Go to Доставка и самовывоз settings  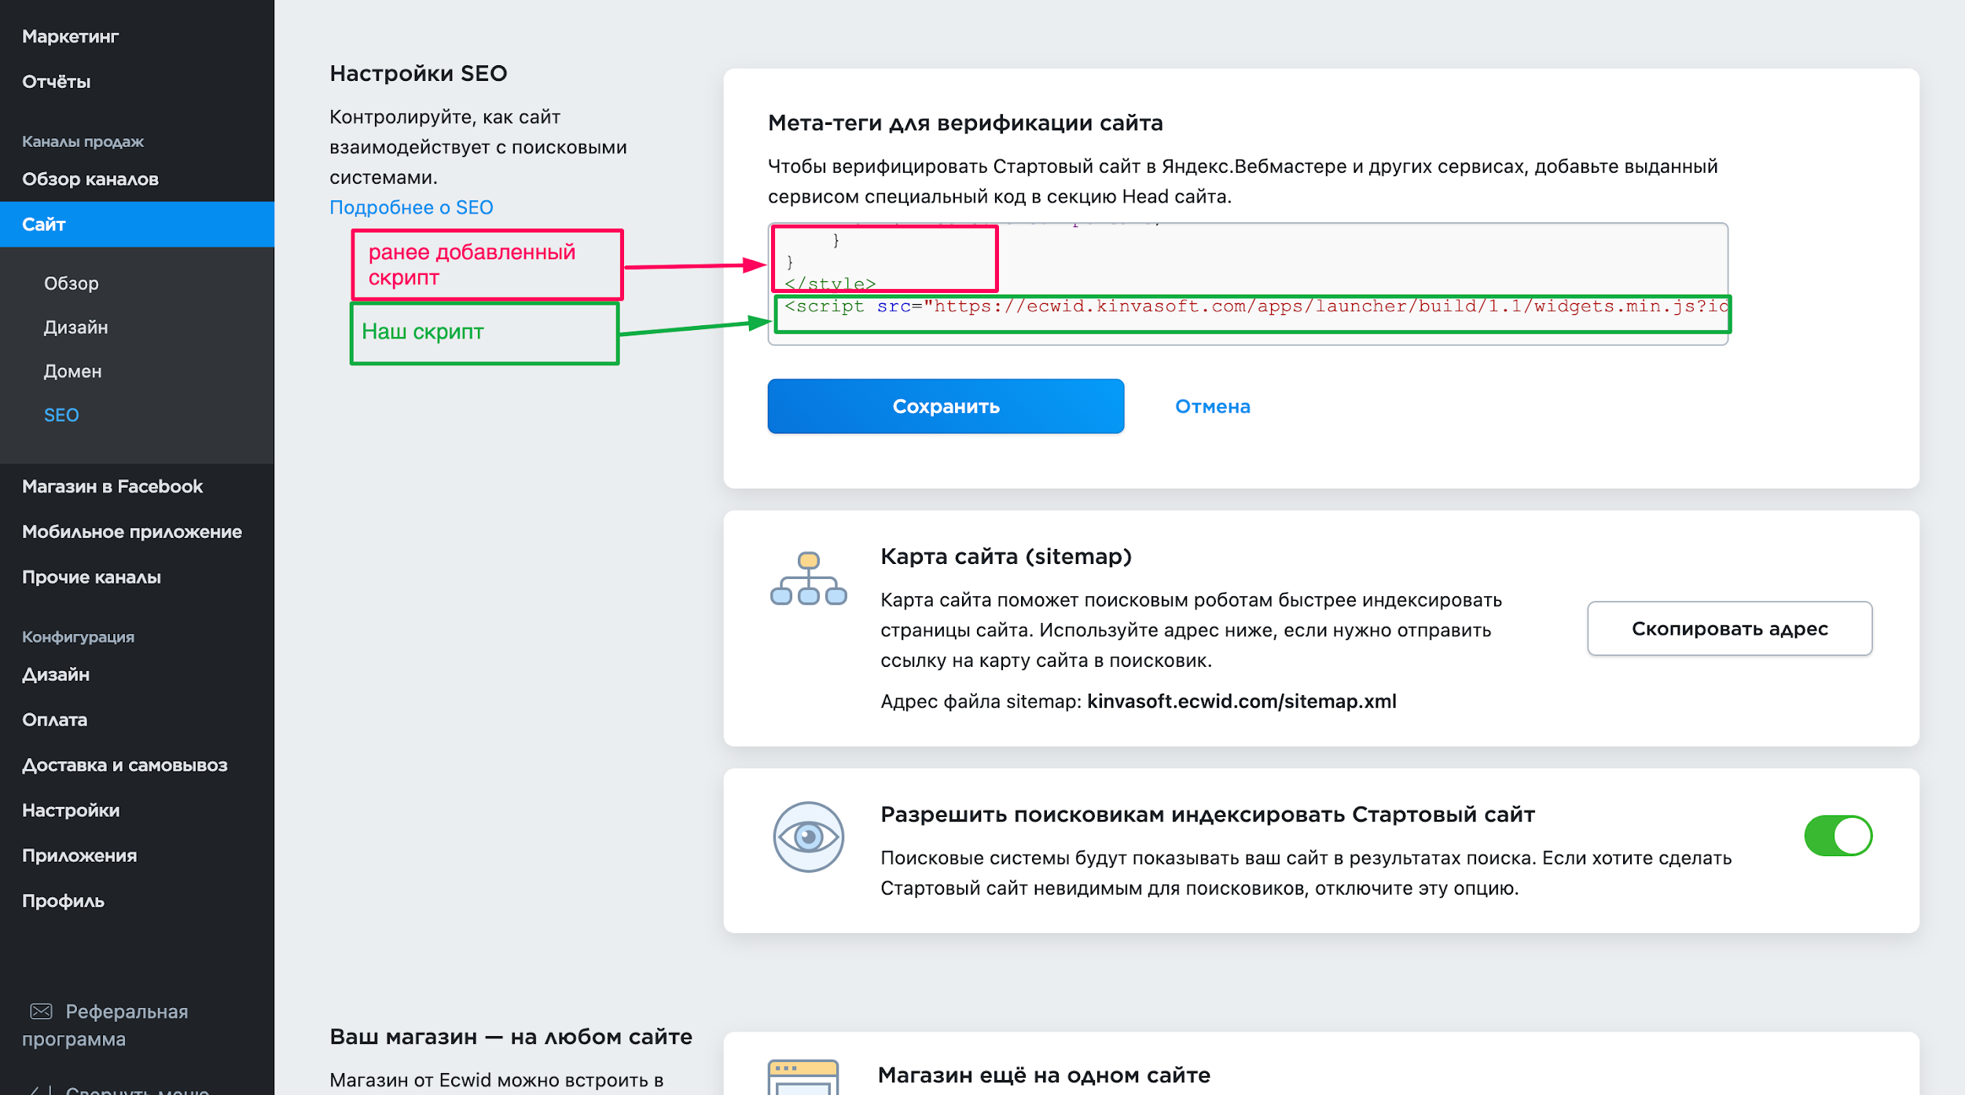[125, 765]
